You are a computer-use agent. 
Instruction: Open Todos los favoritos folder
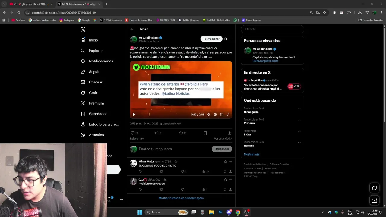[371, 20]
